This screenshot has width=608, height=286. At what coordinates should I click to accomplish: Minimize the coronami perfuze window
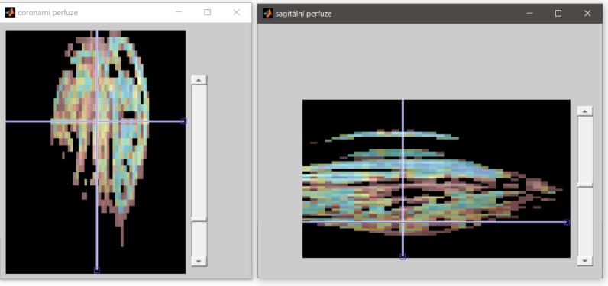179,12
